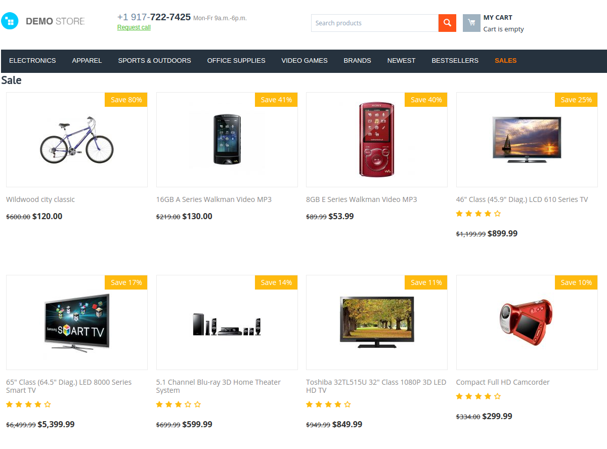Click star rating of Compact Full HD Camcorder

tap(479, 396)
